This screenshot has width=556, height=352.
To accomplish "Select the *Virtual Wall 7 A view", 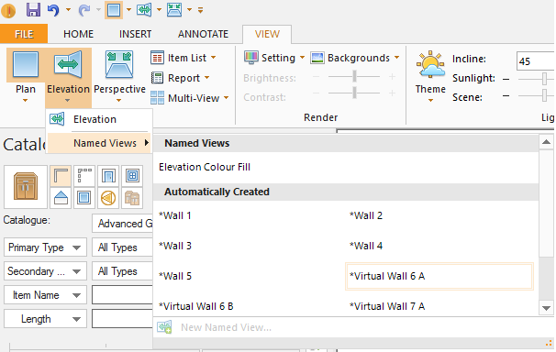I will click(x=387, y=306).
